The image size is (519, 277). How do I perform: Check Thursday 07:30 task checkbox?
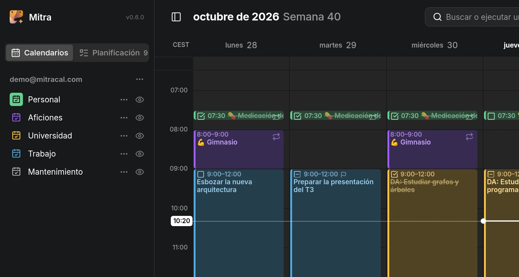[491, 116]
